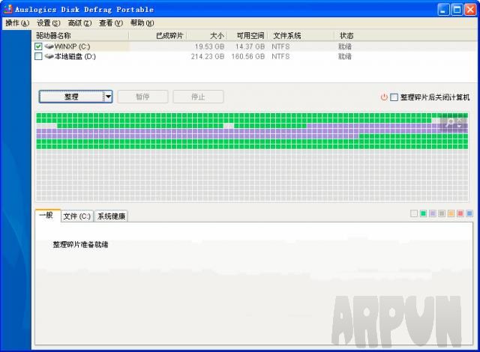This screenshot has height=352, width=480.
Task: Switch to the 一般 tab
Action: coord(48,216)
